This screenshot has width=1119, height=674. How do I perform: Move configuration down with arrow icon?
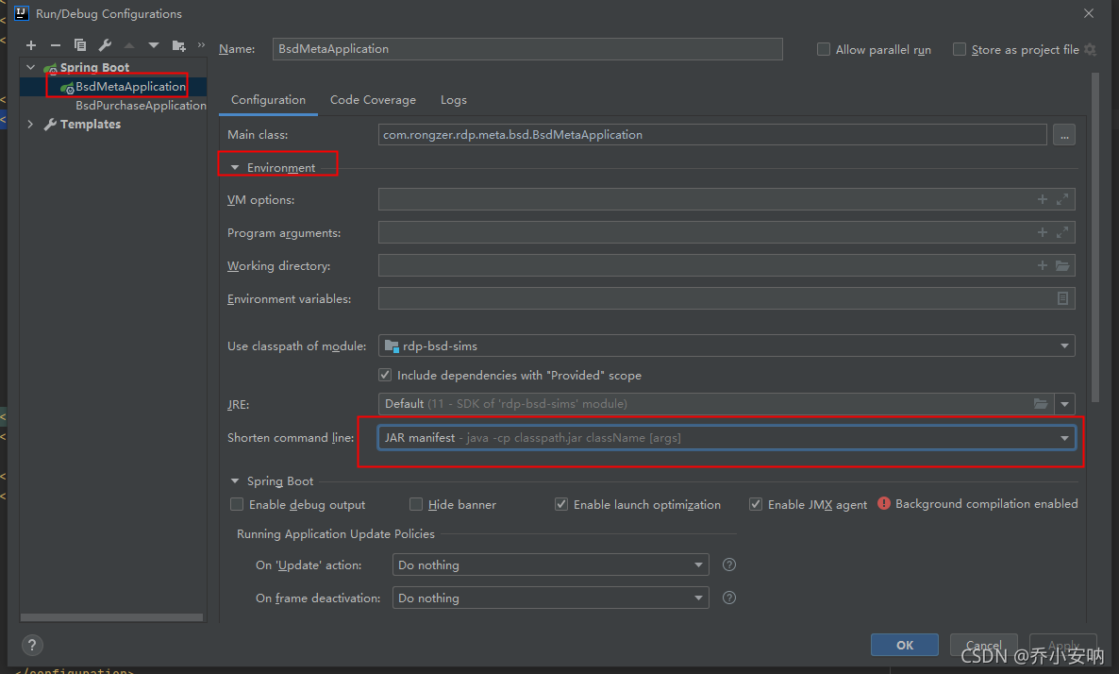154,45
